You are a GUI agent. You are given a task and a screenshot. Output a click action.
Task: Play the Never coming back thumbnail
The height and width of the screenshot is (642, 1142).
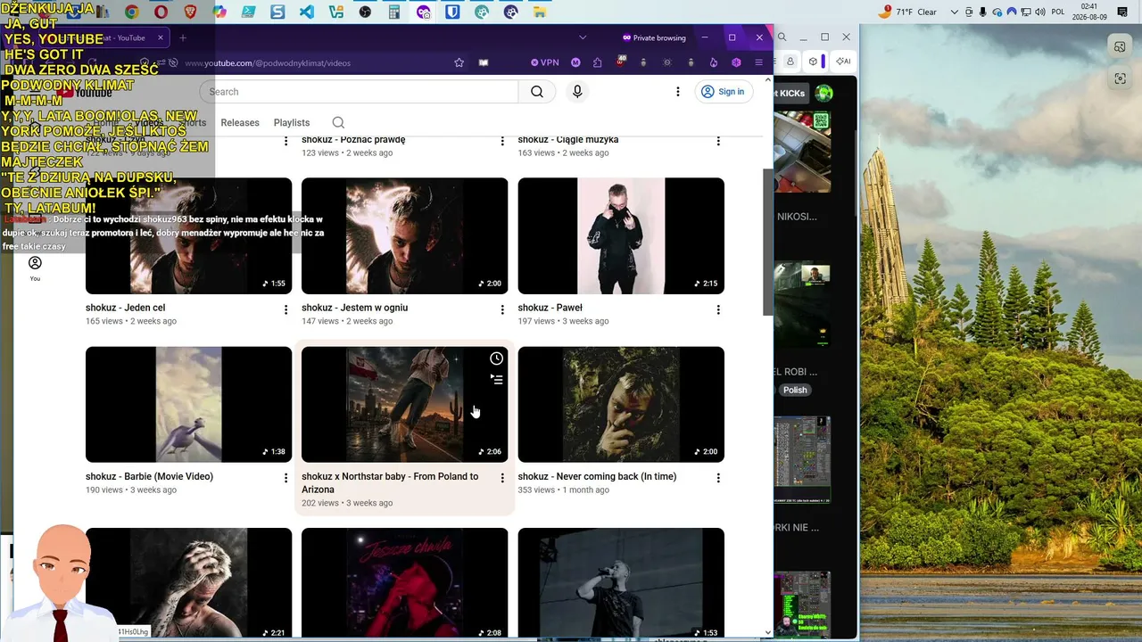coord(621,404)
